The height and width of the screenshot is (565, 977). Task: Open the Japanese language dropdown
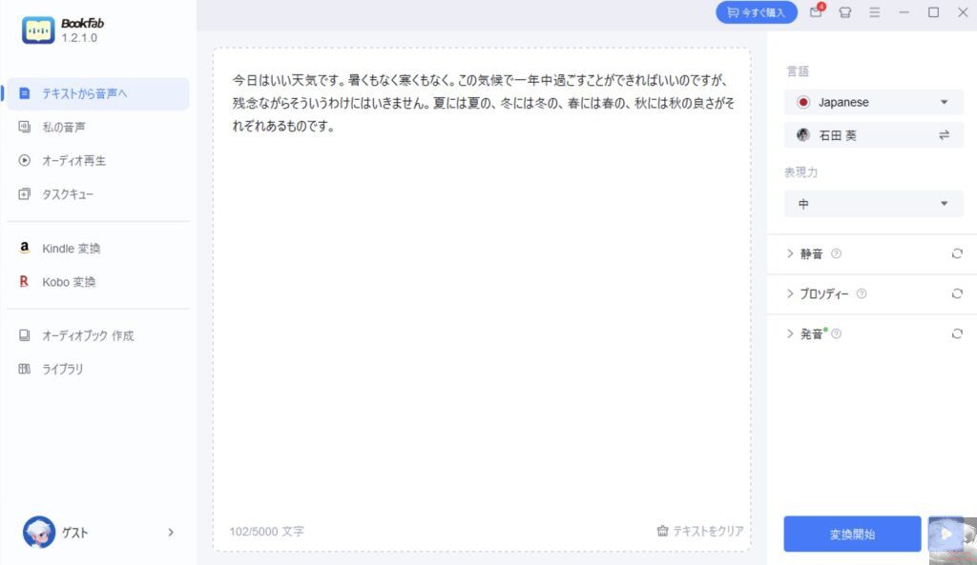pyautogui.click(x=873, y=102)
